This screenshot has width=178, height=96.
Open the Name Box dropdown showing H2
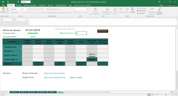[x=11, y=20]
